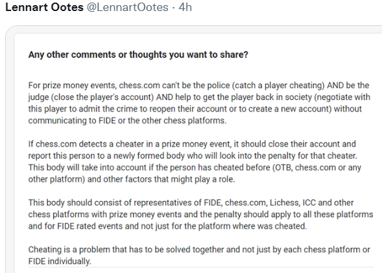
Task: Click the 'Any other comments or thoughts' heading
Action: [138, 54]
